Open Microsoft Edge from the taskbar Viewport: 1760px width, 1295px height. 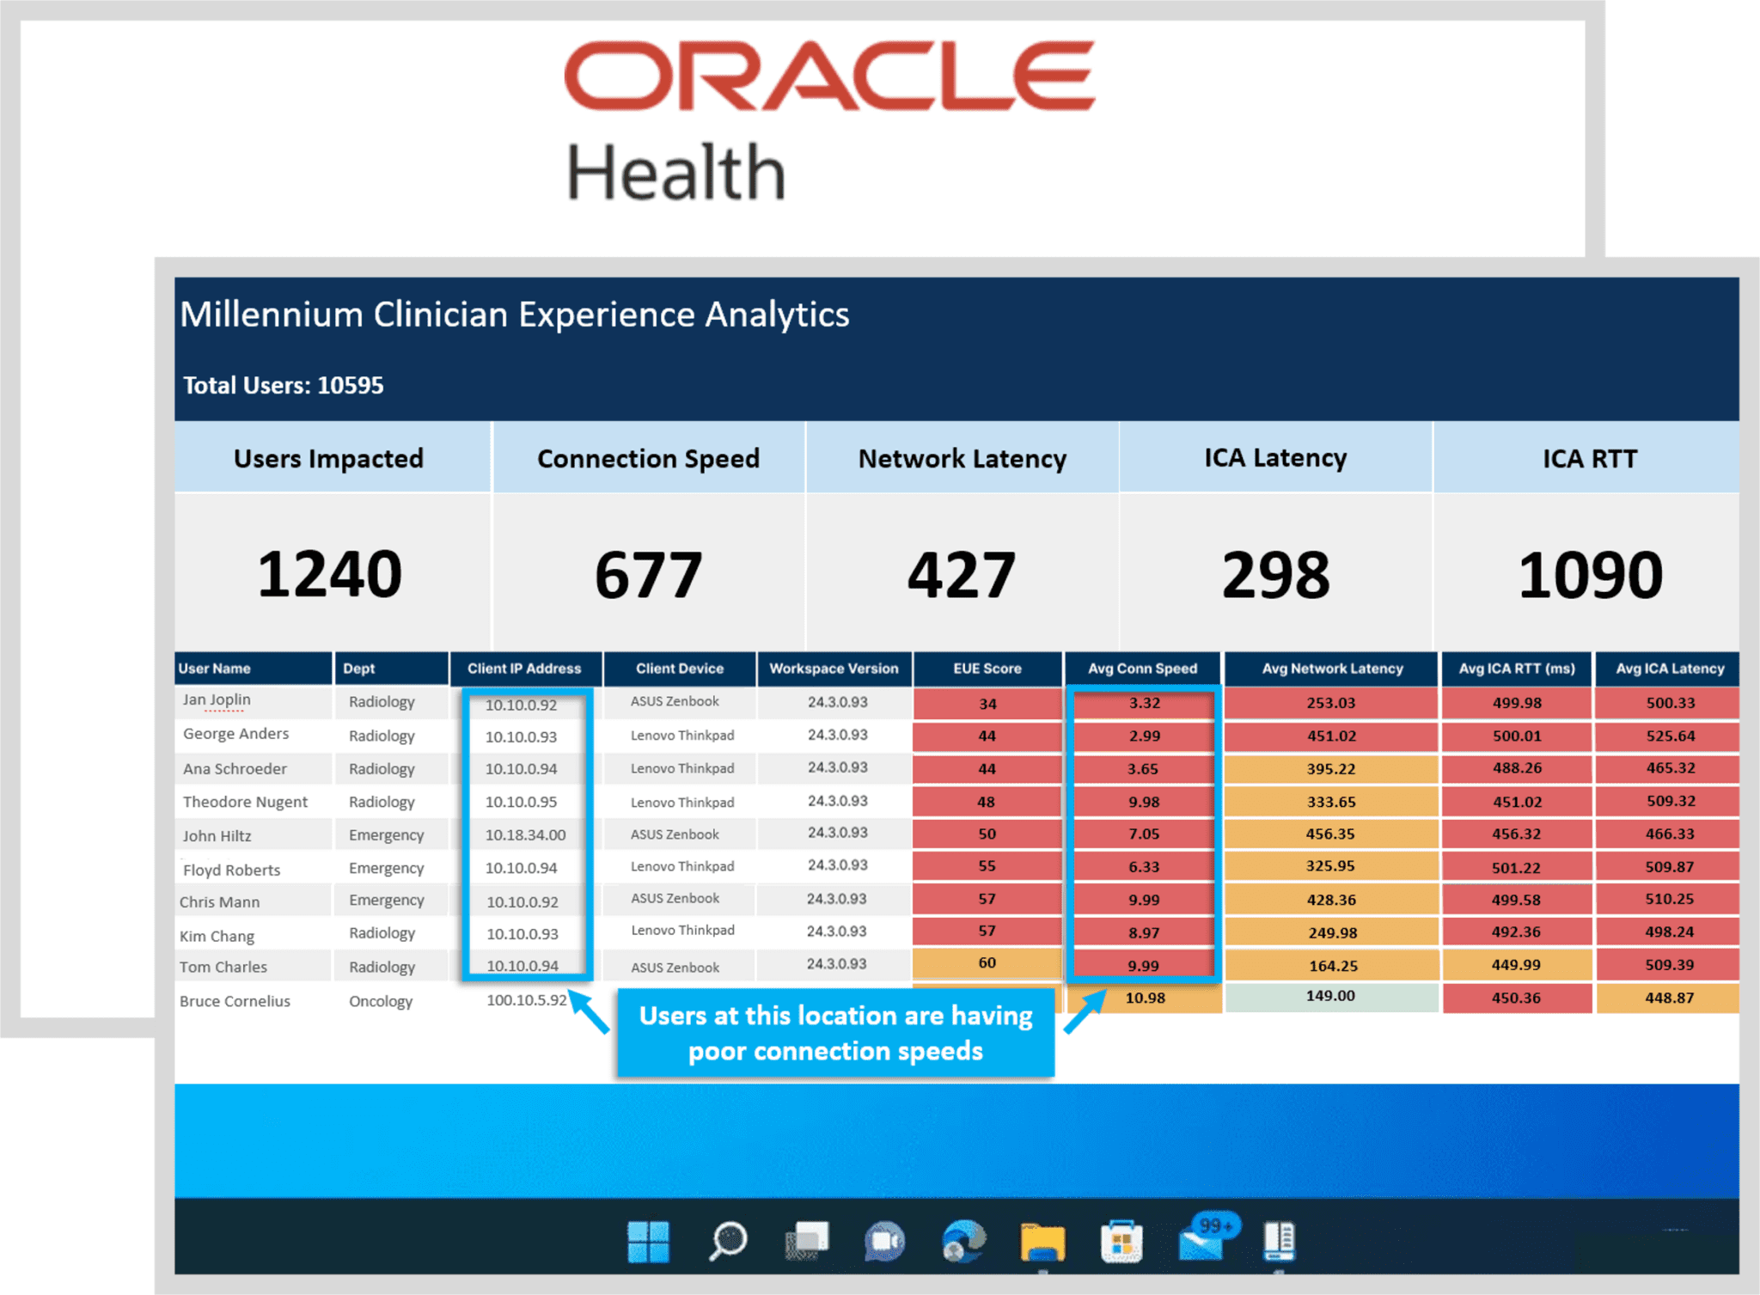963,1241
